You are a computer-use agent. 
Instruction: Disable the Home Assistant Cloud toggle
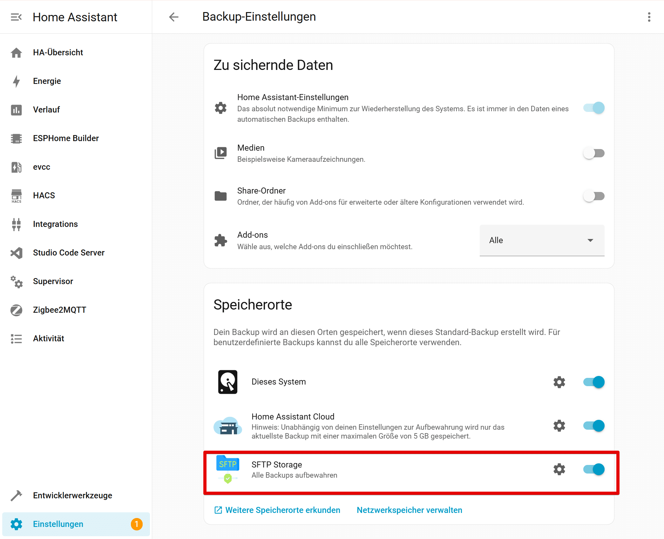click(x=593, y=426)
